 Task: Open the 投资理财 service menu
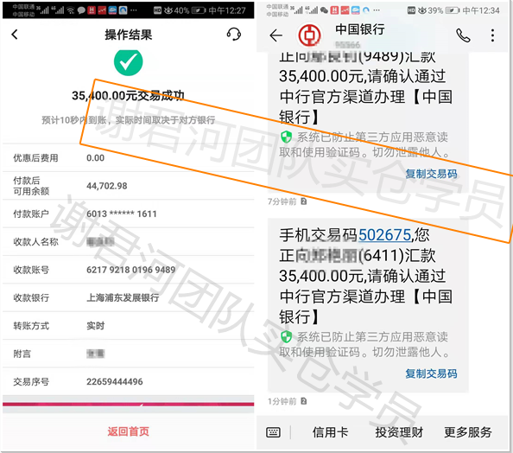(x=399, y=432)
